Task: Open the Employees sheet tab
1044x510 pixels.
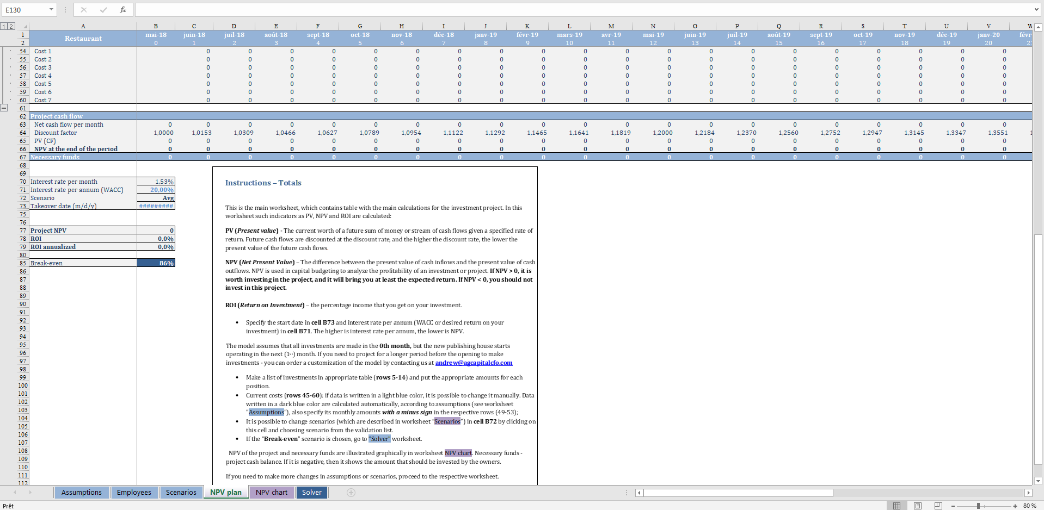Action: [x=134, y=493]
